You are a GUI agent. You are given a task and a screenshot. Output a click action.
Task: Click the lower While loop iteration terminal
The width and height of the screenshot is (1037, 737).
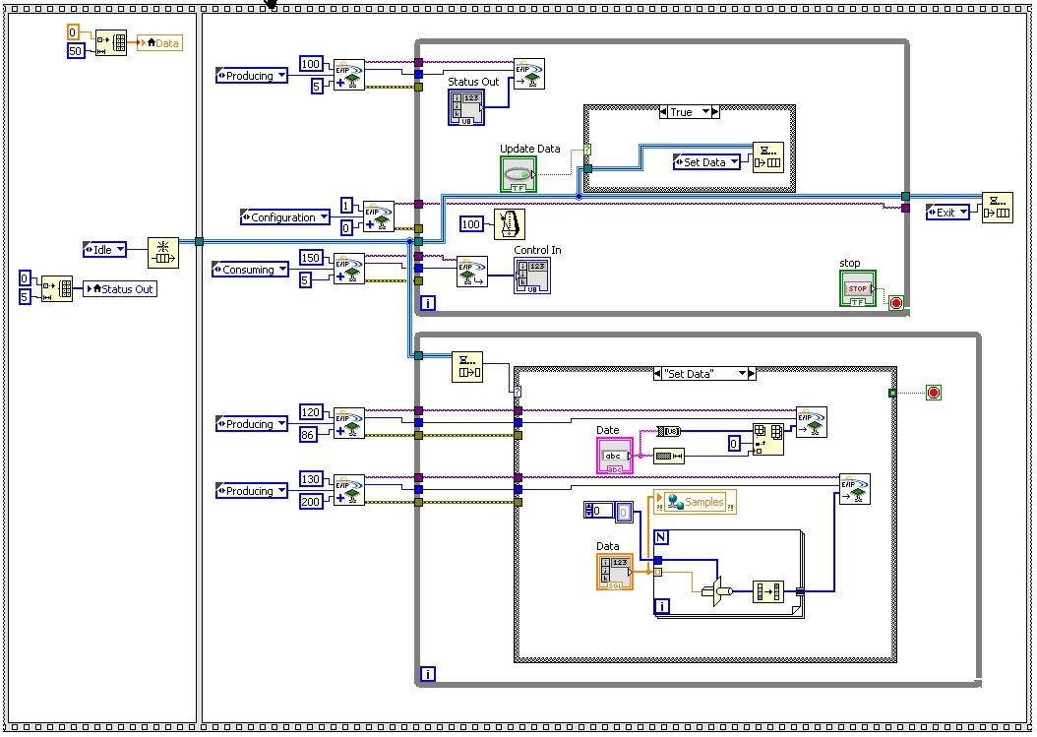pos(427,674)
